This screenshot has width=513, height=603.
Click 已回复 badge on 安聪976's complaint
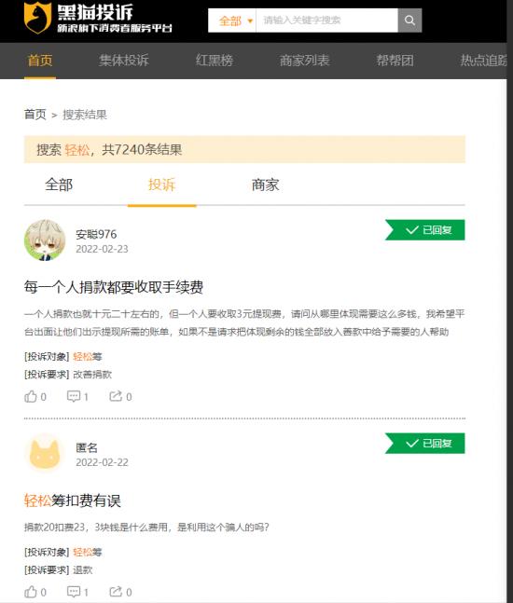(x=425, y=230)
